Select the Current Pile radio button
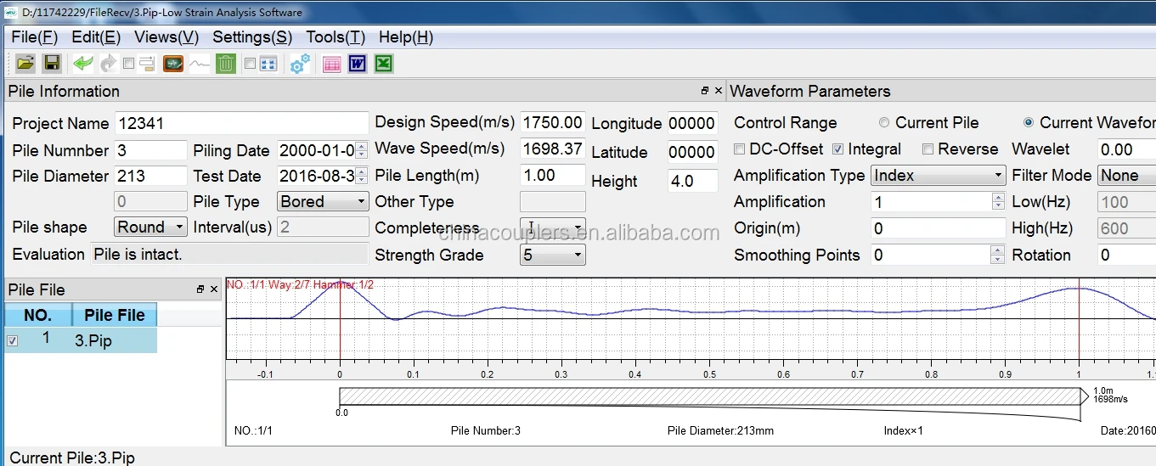Viewport: 1156px width, 466px height. tap(884, 123)
